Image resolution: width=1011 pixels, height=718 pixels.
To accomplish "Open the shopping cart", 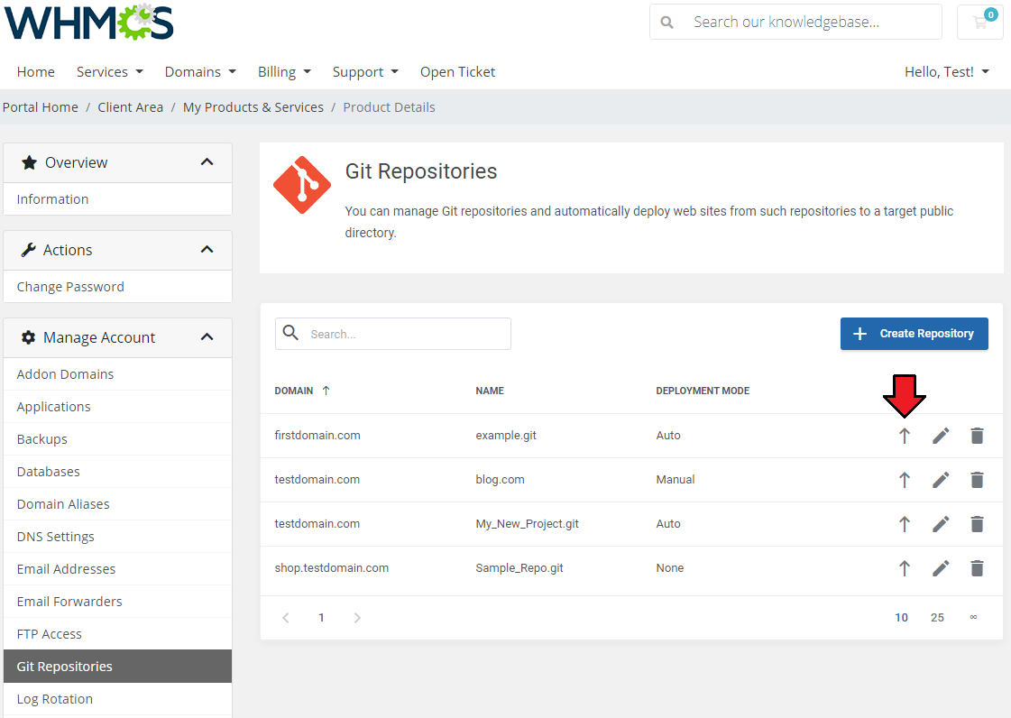I will click(980, 23).
